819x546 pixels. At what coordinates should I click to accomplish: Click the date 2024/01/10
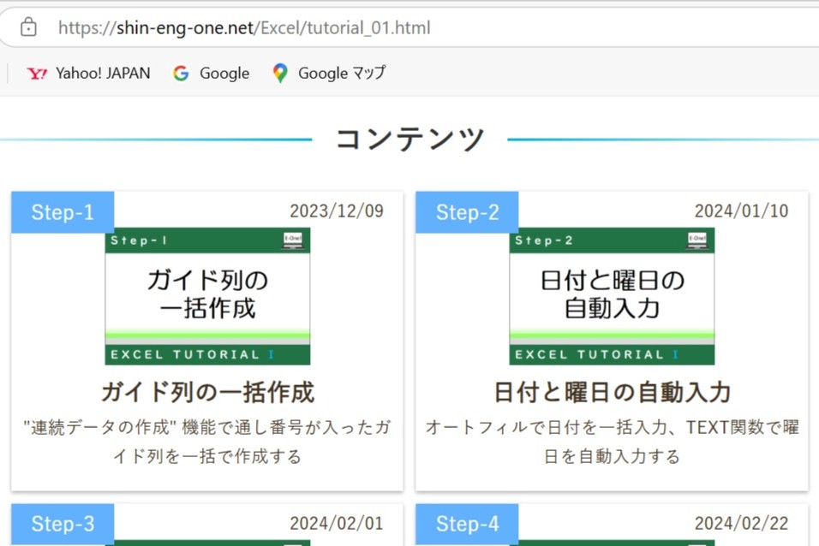(x=741, y=211)
